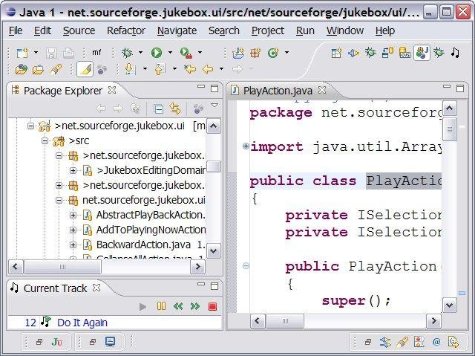Viewport: 475px width, 356px height.
Task: Collapse the net.sourceforge.jukebox.ui project node
Action: [x=30, y=126]
